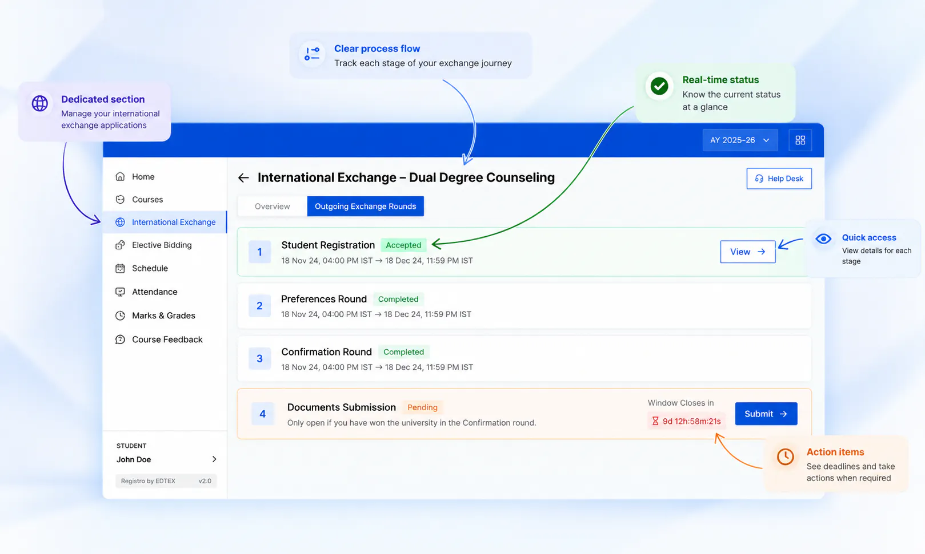The image size is (925, 554).
Task: Click step number 4 tile
Action: coord(263,414)
